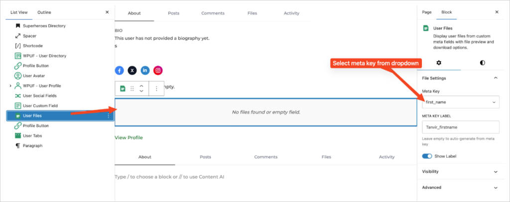Open the block settings gear tab

[439, 63]
